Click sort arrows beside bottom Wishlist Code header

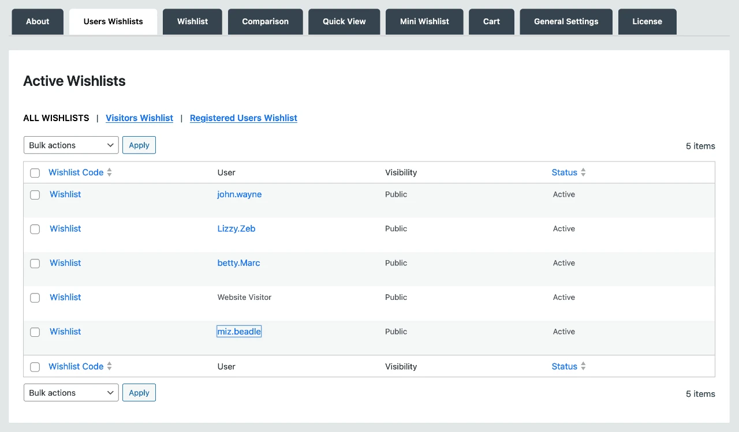tap(110, 366)
